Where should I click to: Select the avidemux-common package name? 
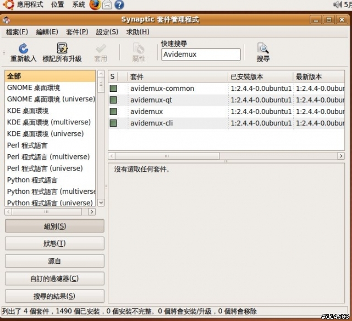coord(162,89)
